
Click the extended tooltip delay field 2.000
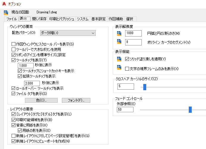32,83
